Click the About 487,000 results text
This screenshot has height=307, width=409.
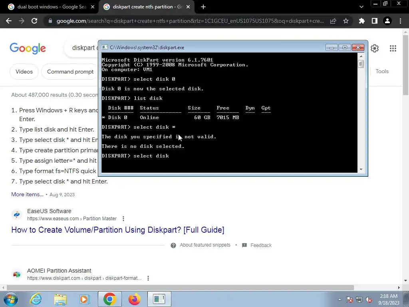point(54,95)
